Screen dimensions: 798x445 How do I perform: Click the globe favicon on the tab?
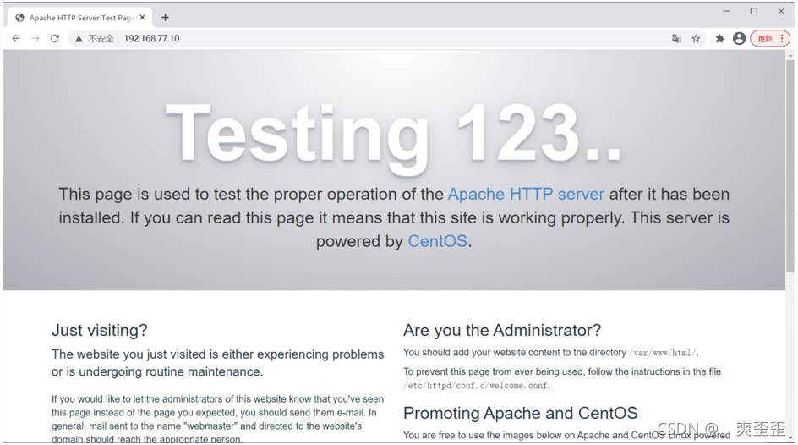click(19, 18)
